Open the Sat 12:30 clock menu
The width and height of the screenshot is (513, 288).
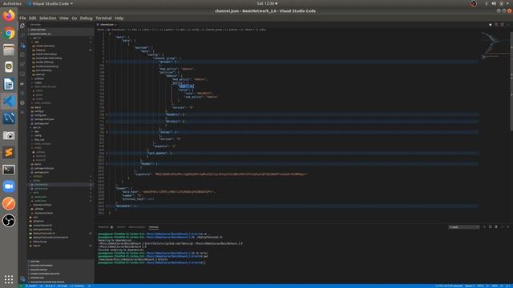coord(267,3)
